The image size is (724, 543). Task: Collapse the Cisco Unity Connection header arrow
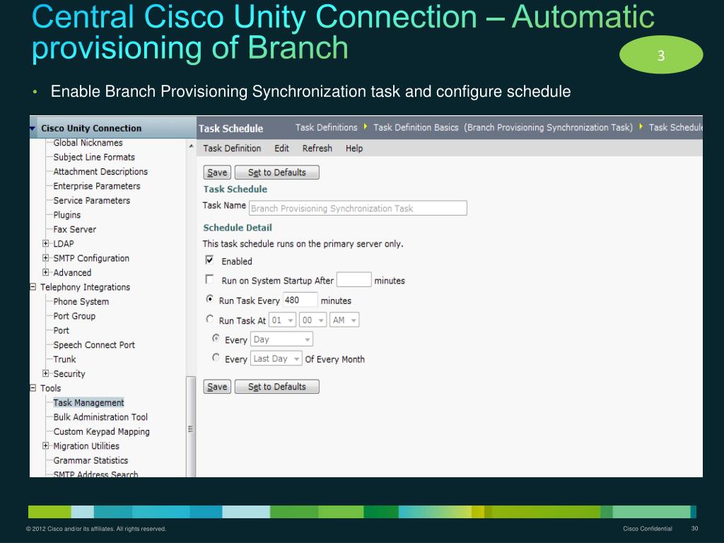33,128
